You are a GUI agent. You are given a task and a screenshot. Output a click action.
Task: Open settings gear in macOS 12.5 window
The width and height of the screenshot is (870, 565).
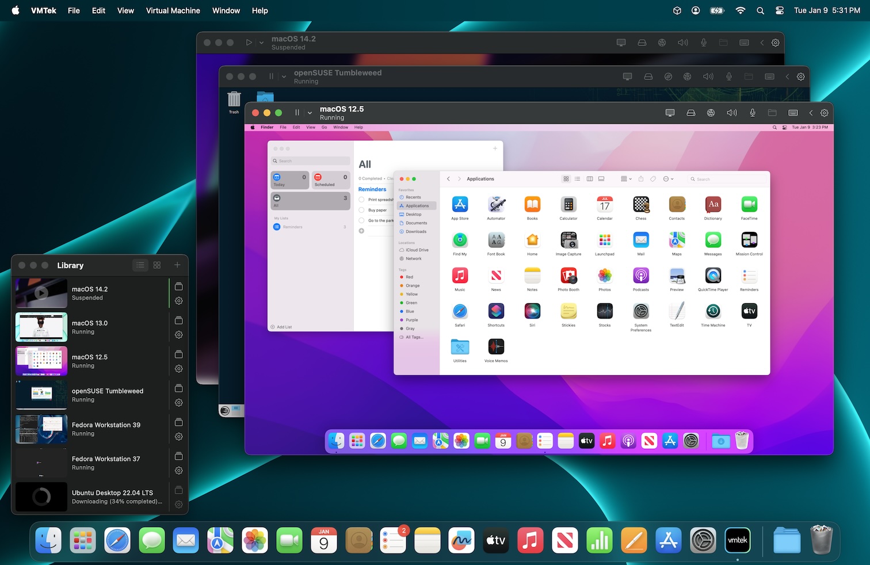click(x=824, y=113)
